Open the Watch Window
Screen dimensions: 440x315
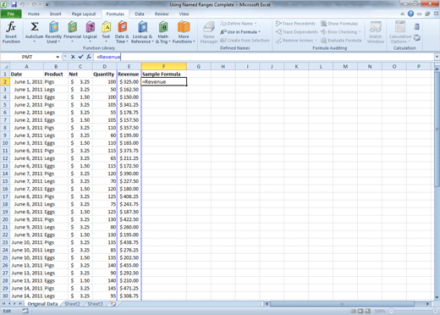point(376,32)
